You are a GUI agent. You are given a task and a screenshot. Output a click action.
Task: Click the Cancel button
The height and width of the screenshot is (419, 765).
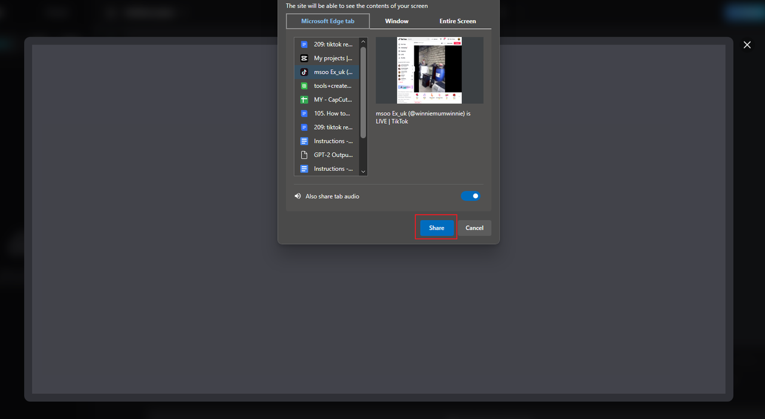pos(475,228)
